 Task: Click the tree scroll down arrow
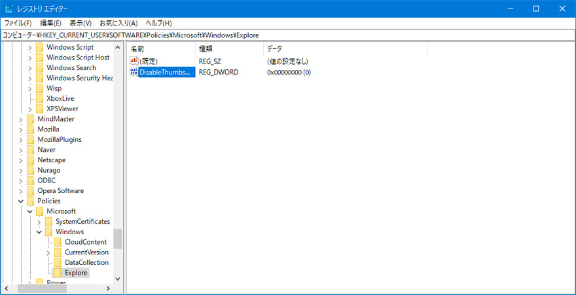click(118, 279)
